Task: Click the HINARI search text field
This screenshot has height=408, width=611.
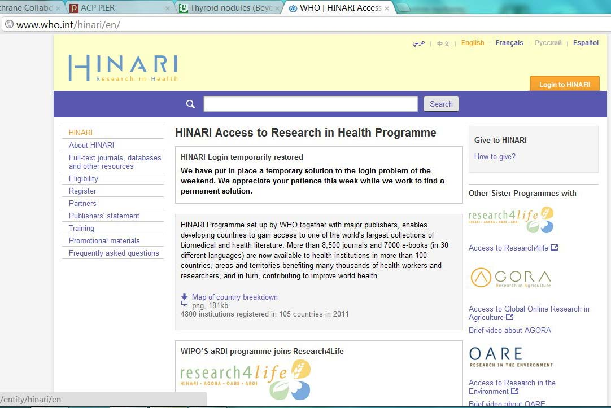Action: 311,104
